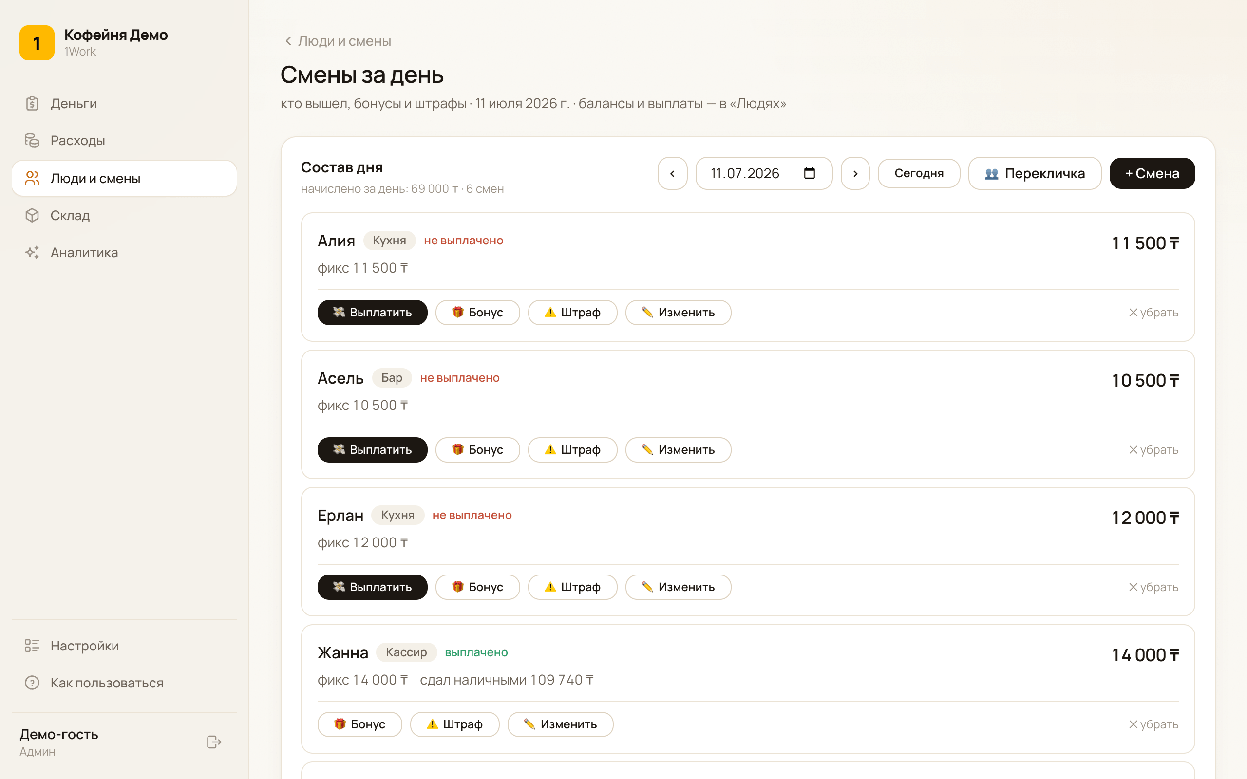Go back via the Люди и смены breadcrumb
This screenshot has height=779, width=1247.
(338, 41)
